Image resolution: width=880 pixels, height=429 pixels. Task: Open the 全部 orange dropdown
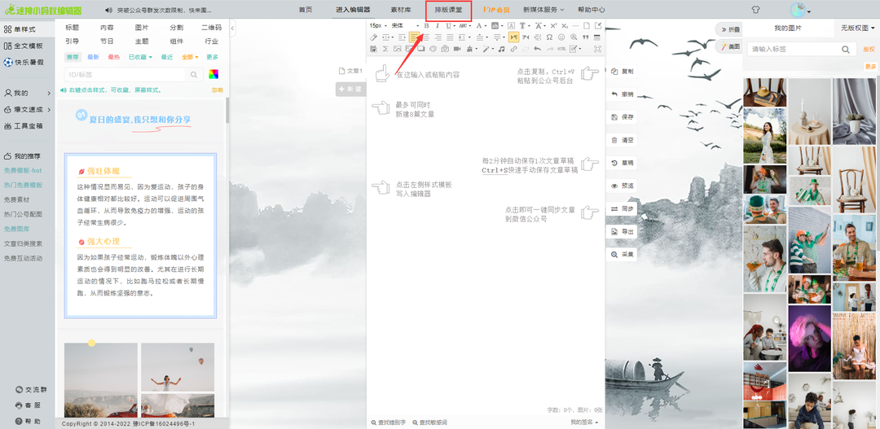point(190,57)
